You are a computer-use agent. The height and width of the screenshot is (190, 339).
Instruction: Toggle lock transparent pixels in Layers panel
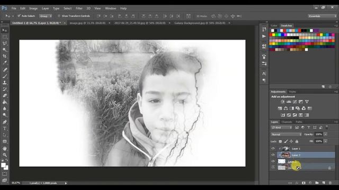pos(280,141)
